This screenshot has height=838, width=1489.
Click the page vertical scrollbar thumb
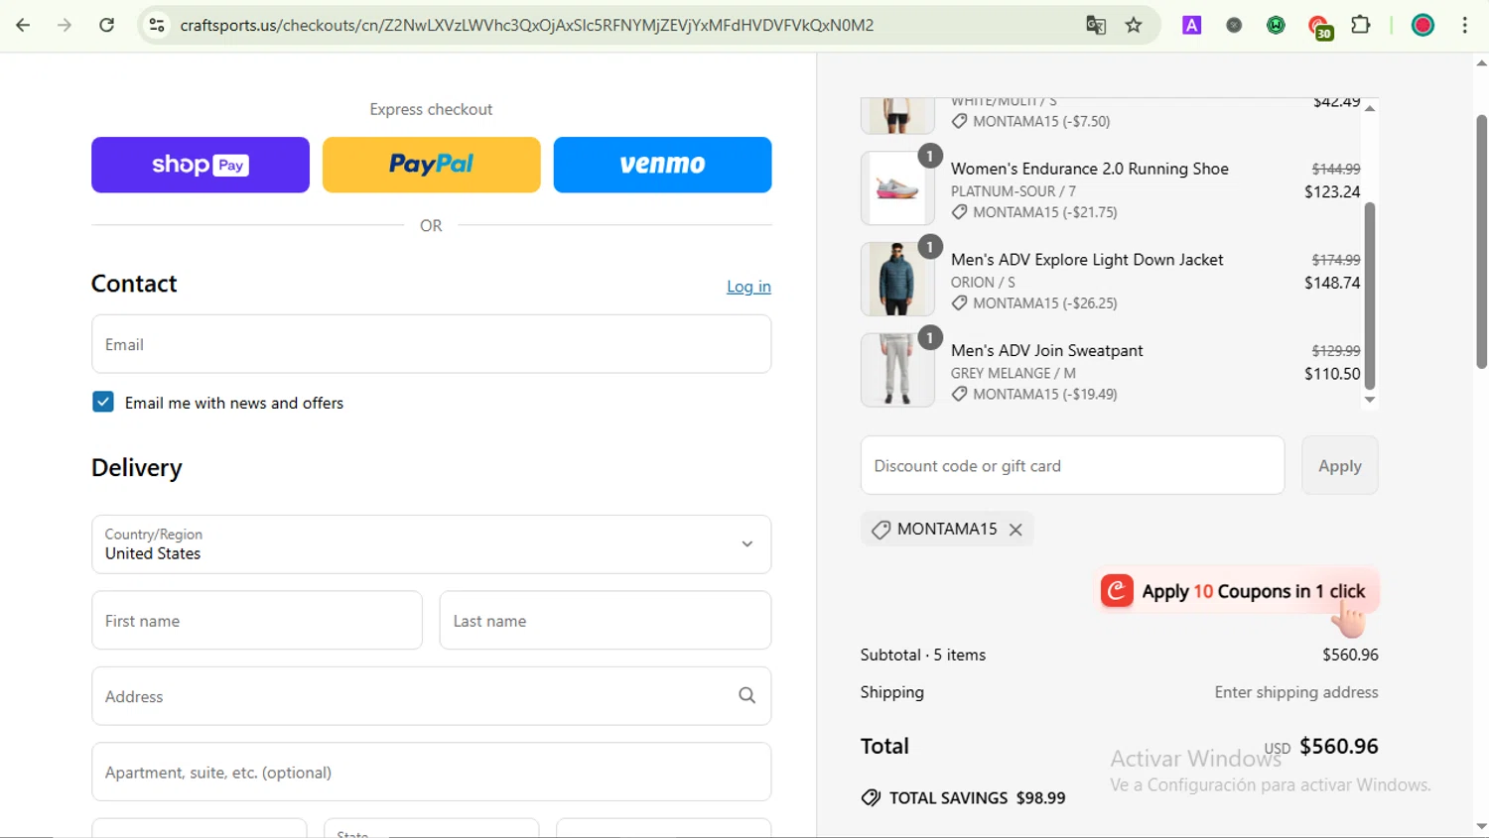(1481, 241)
